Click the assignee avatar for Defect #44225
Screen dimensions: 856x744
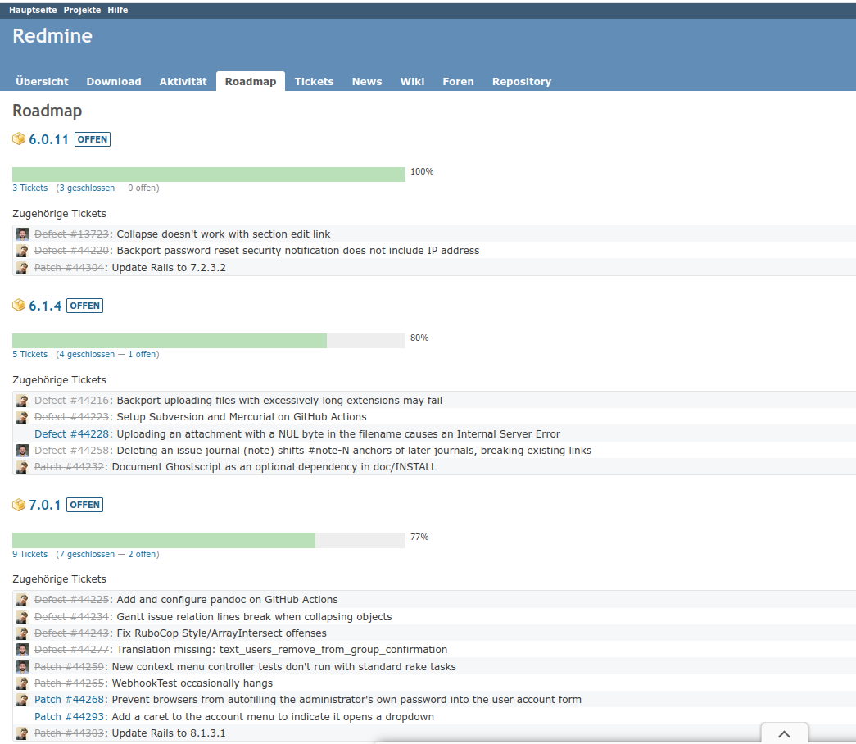pyautogui.click(x=22, y=600)
